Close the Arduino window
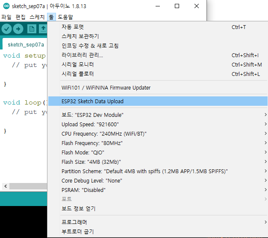This screenshot has width=268, height=238. [x=197, y=6]
